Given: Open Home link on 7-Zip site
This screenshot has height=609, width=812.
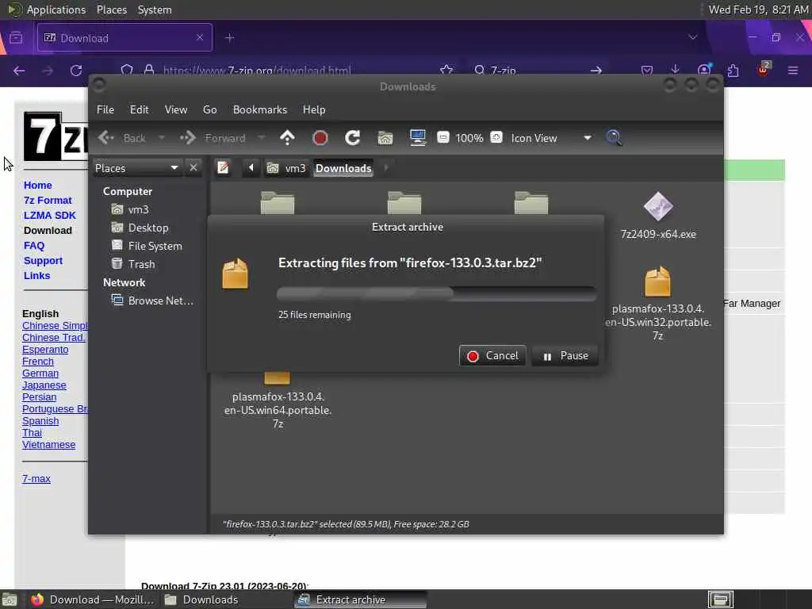Looking at the screenshot, I should coord(38,185).
